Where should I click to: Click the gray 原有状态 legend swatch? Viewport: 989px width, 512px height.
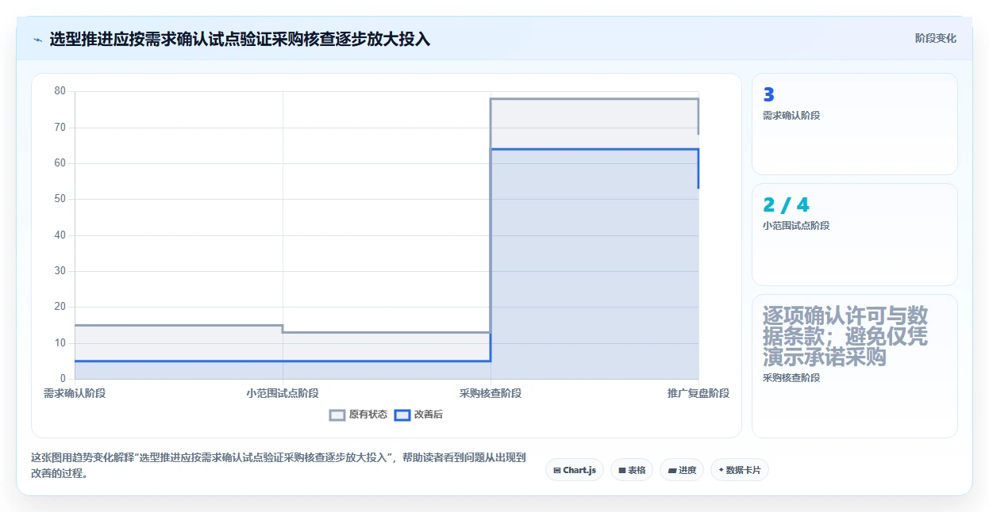click(337, 415)
